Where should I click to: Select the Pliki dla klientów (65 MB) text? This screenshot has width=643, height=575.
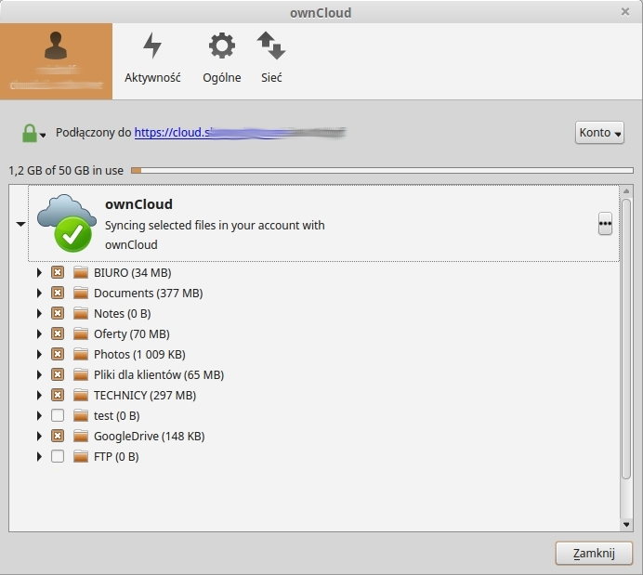[159, 374]
